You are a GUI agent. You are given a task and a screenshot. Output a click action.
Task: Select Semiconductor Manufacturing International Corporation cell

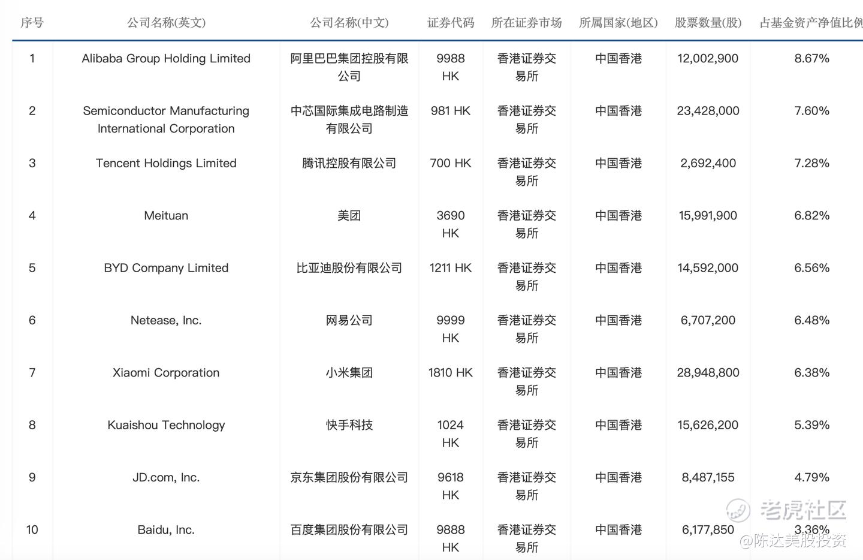tap(166, 119)
